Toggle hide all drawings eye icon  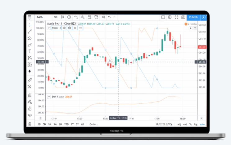pos(30,115)
